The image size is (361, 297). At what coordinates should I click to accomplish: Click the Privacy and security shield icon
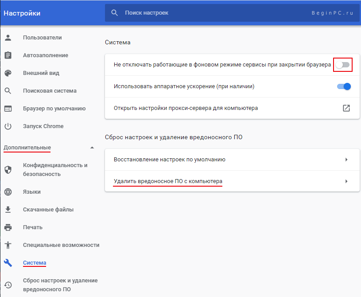(x=8, y=170)
